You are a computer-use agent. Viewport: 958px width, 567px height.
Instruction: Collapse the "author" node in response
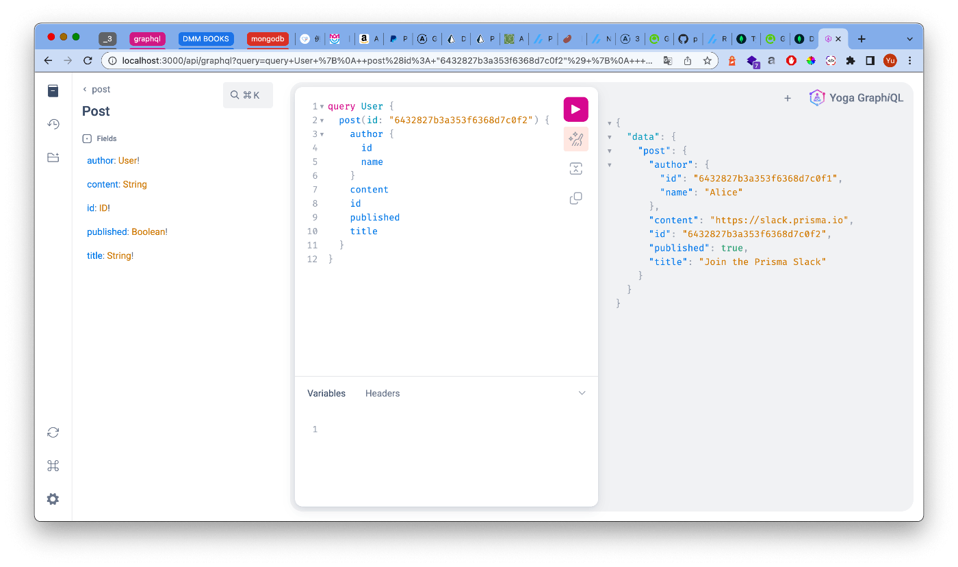[x=610, y=165]
